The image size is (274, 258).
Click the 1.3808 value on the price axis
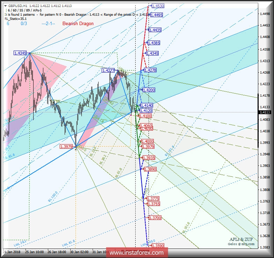(x=265, y=190)
